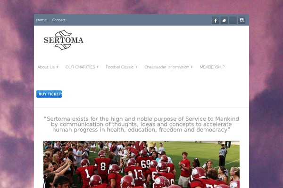Open the Instagram camera icon

point(241,20)
